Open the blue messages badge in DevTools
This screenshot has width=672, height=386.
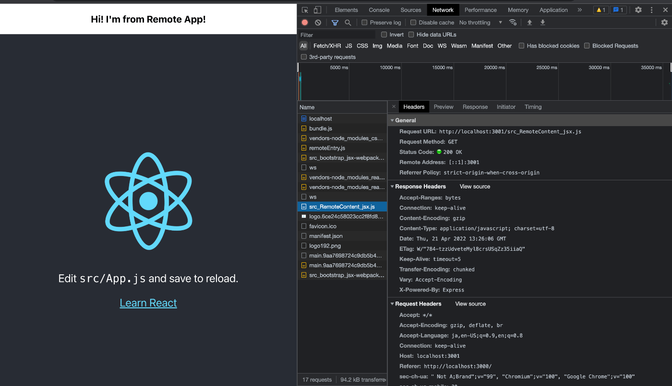tap(618, 10)
